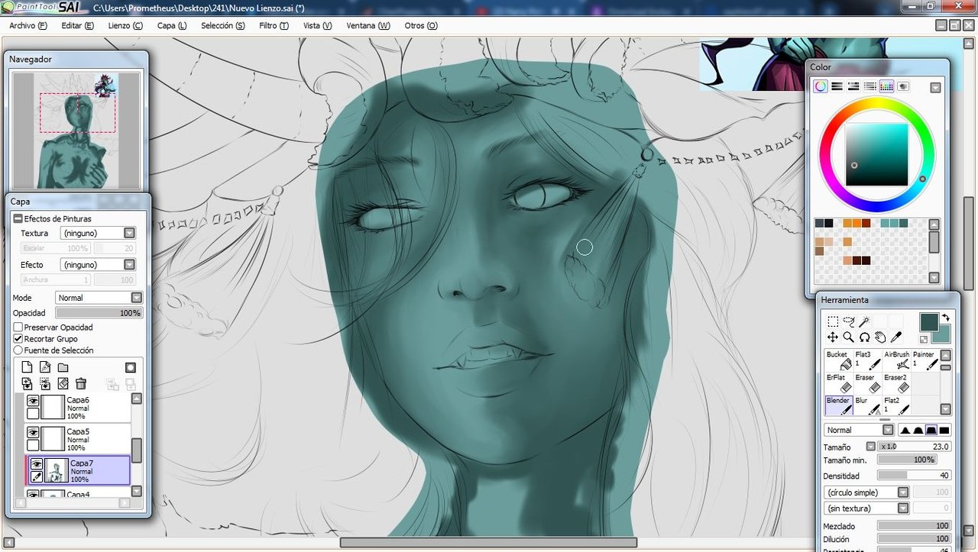The width and height of the screenshot is (978, 552).
Task: Choose the Eraser tool
Action: point(868,383)
